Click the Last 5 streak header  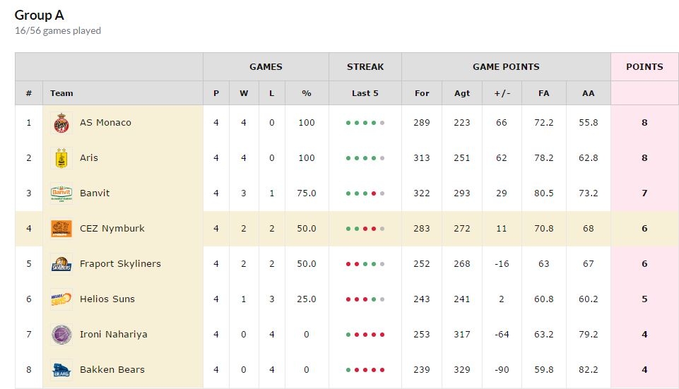(365, 93)
